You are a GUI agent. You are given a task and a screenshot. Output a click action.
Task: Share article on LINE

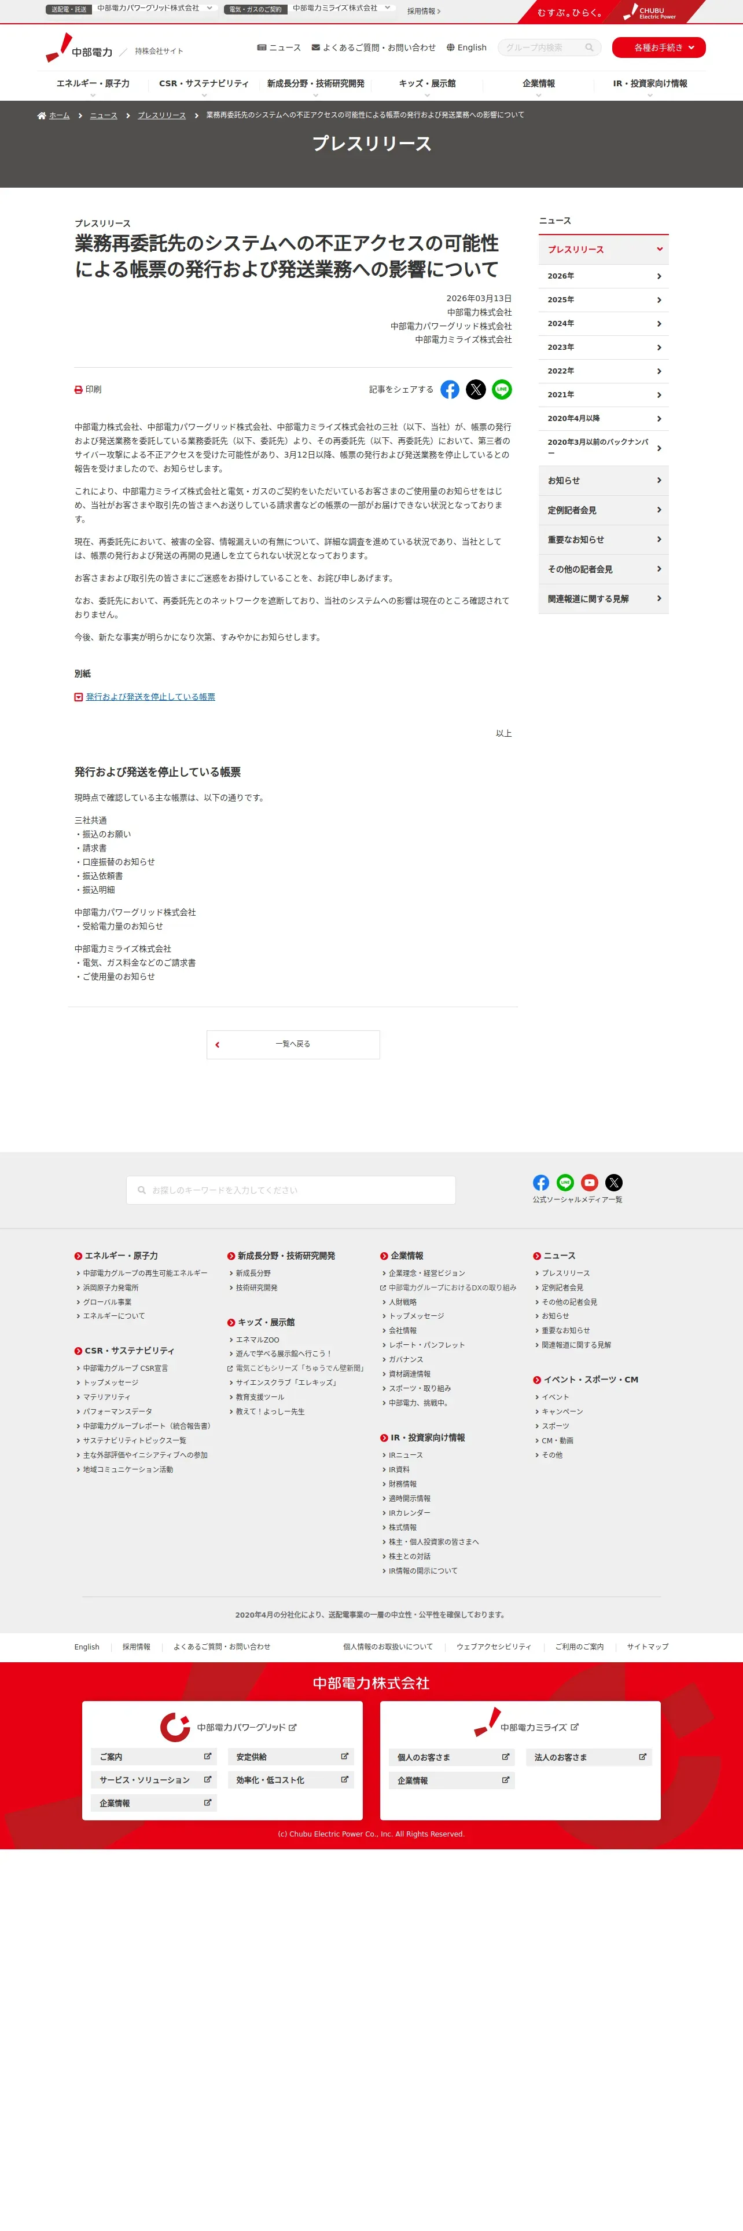click(502, 390)
